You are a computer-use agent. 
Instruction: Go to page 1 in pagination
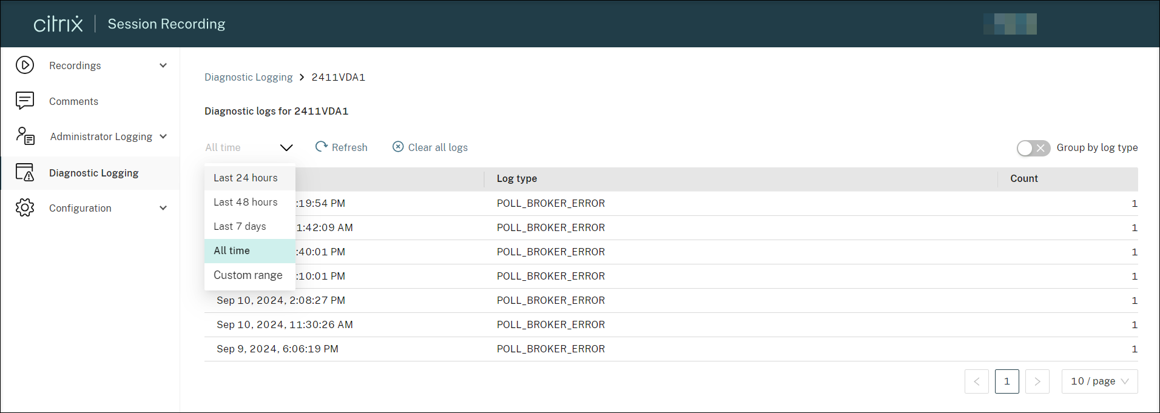click(1007, 381)
